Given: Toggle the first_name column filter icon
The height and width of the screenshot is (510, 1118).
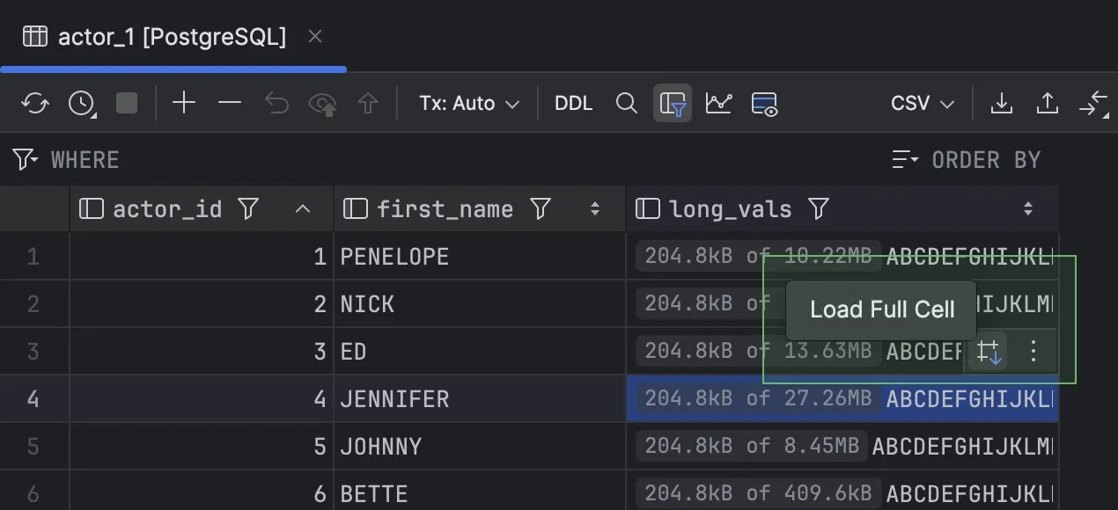Looking at the screenshot, I should point(541,208).
